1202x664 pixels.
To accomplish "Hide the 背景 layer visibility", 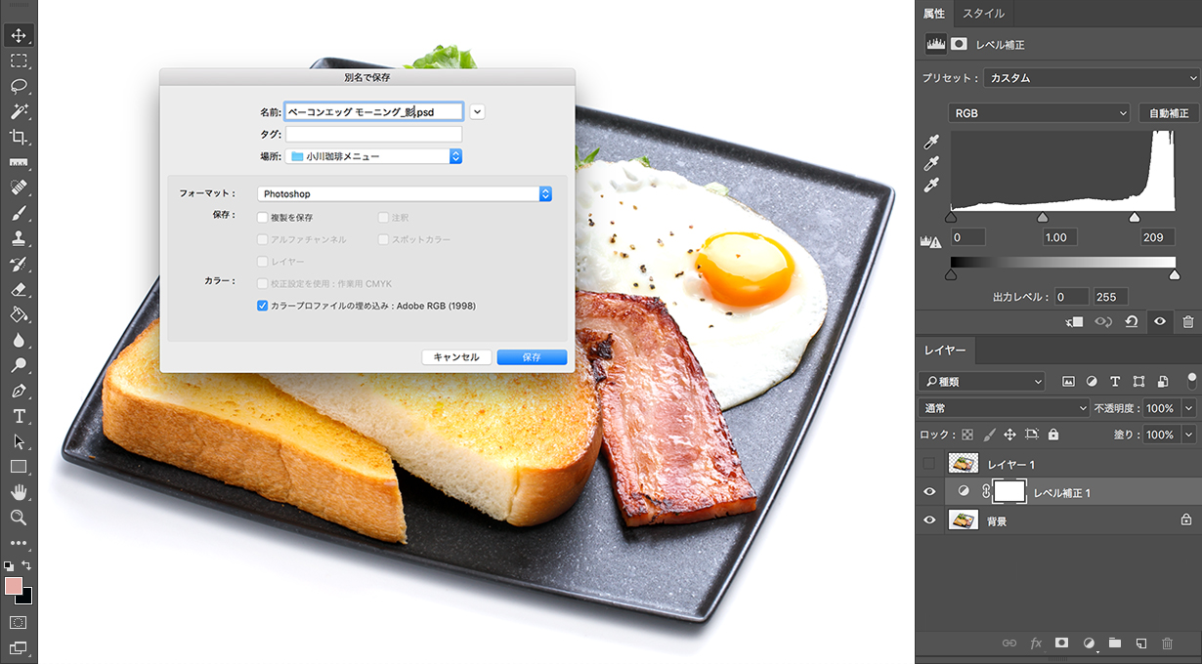I will point(929,521).
